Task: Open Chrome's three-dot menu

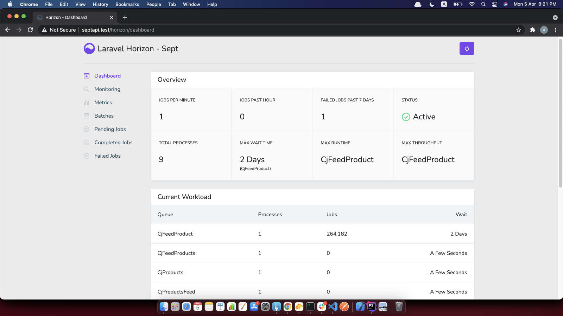Action: point(555,30)
